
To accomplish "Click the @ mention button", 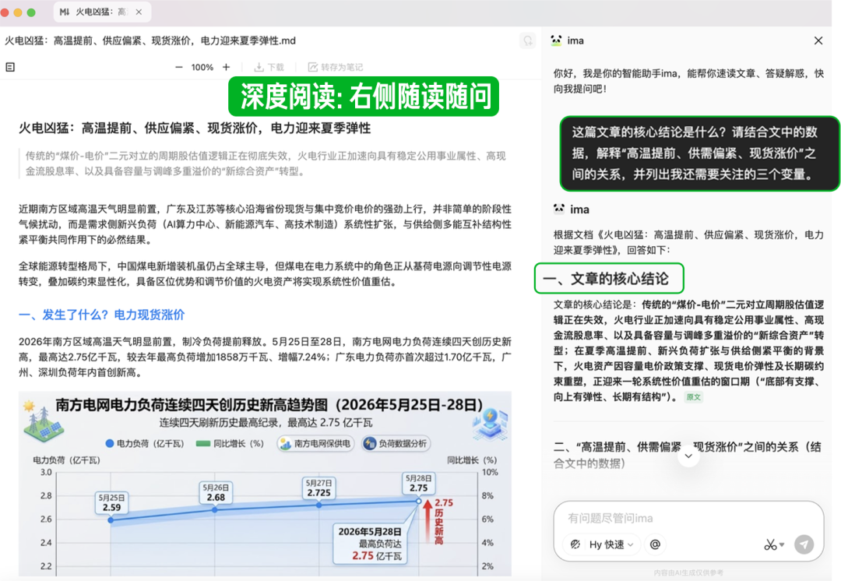I will (x=655, y=544).
